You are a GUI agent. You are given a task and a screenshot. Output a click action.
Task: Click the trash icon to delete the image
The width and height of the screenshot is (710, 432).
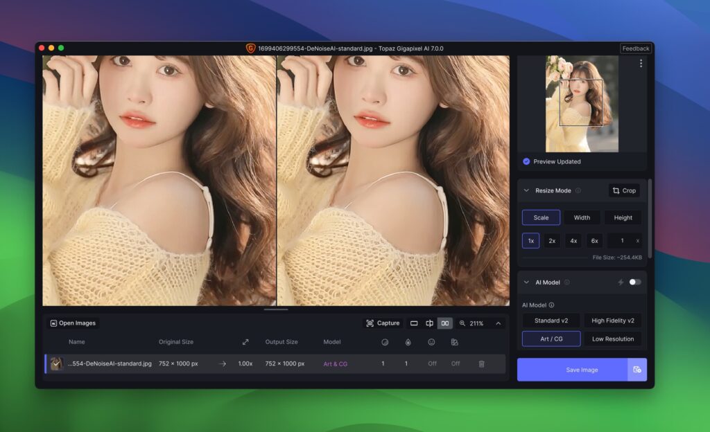pyautogui.click(x=481, y=363)
